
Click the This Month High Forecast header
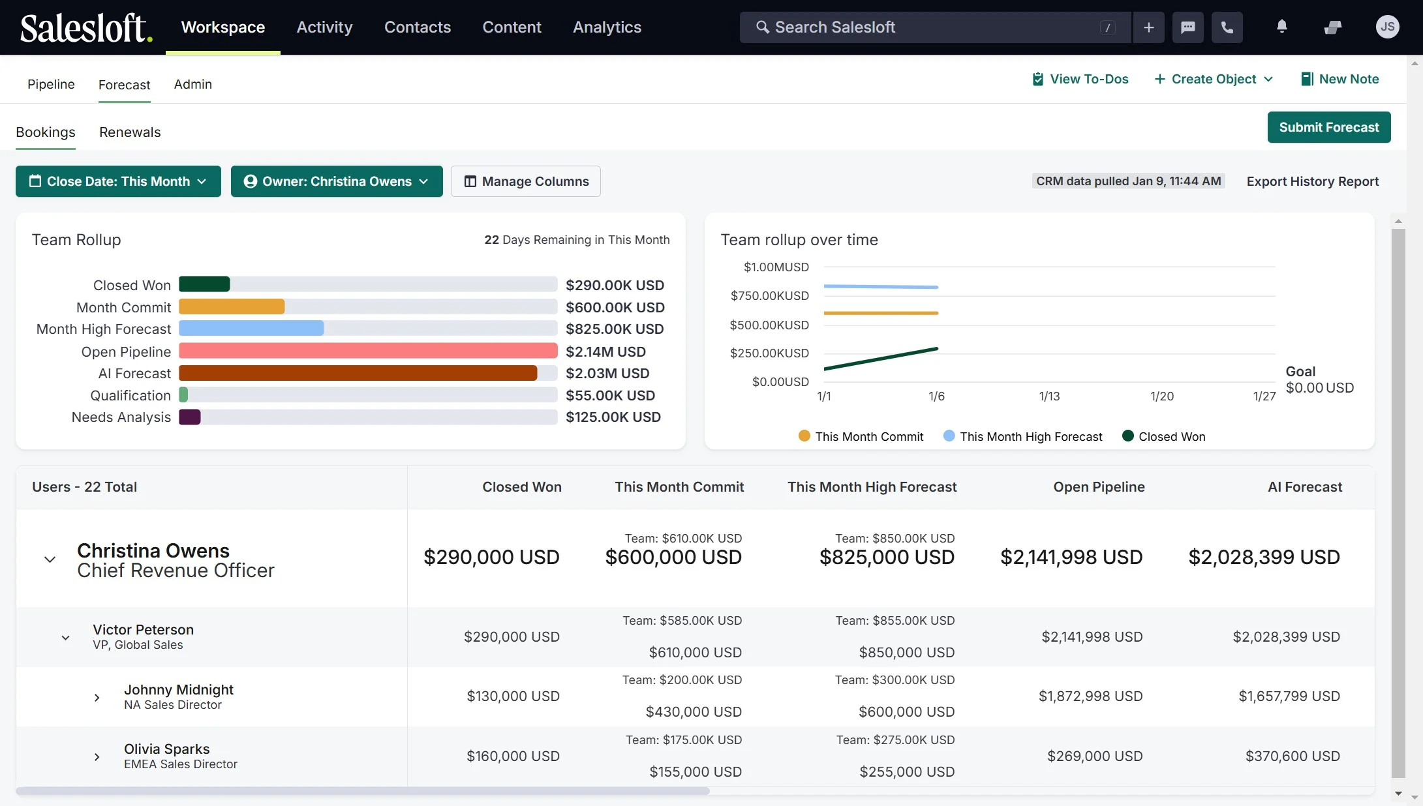coord(872,487)
